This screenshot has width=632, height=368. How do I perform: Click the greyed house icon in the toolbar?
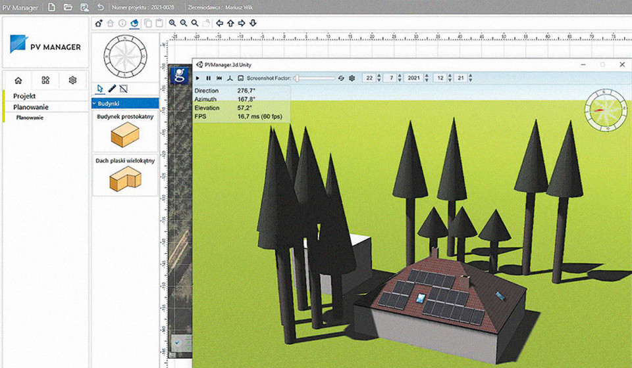click(111, 23)
